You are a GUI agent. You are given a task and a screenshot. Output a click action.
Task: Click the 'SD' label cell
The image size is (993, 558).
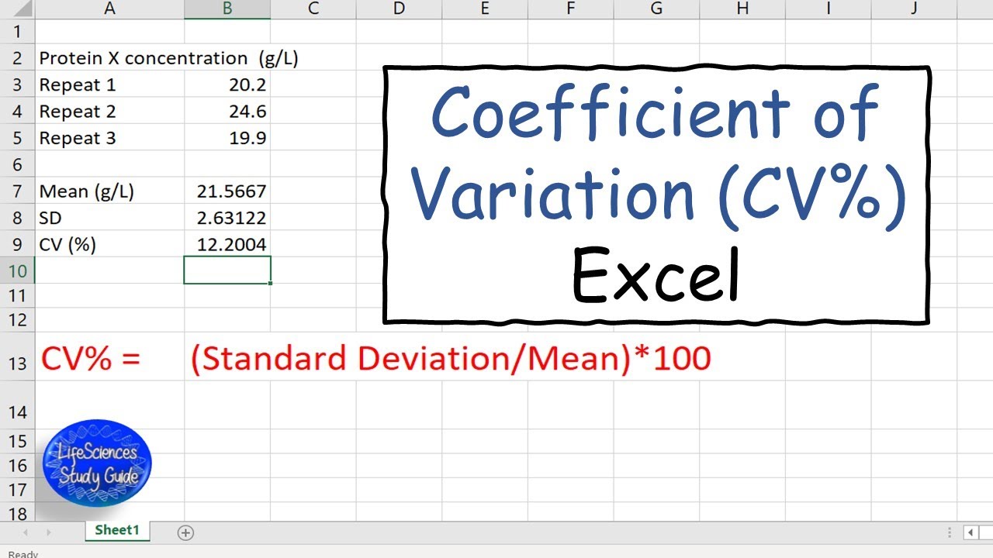[109, 218]
